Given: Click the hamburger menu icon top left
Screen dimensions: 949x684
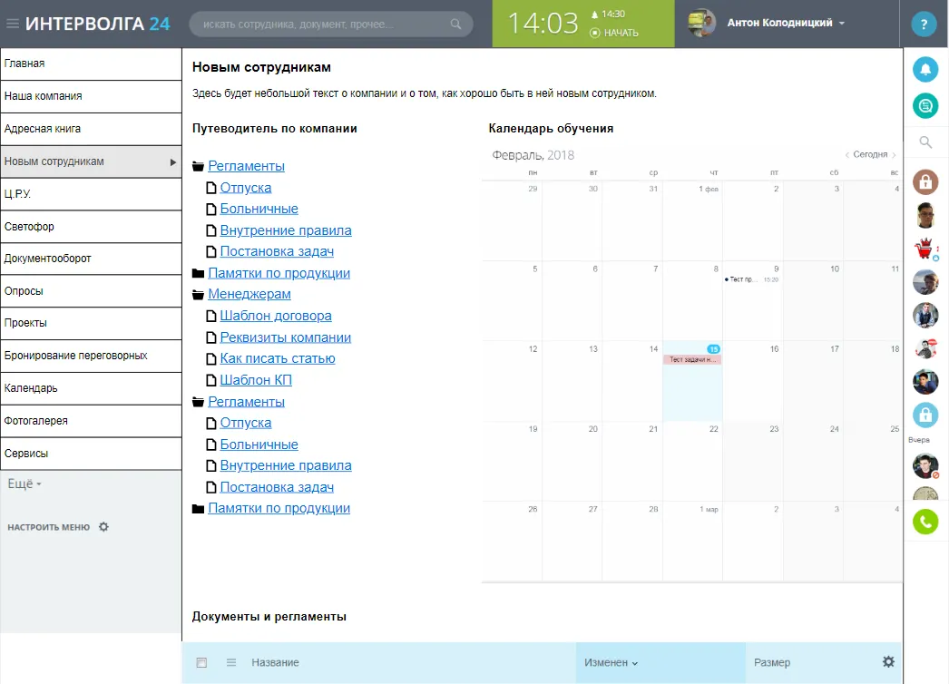Looking at the screenshot, I should click(x=13, y=23).
